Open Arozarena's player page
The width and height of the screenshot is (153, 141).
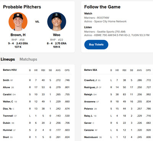[x=90, y=102]
